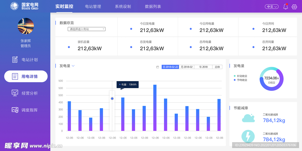Click the 用电详情 document icon
The width and height of the screenshot is (302, 151).
click(15, 76)
